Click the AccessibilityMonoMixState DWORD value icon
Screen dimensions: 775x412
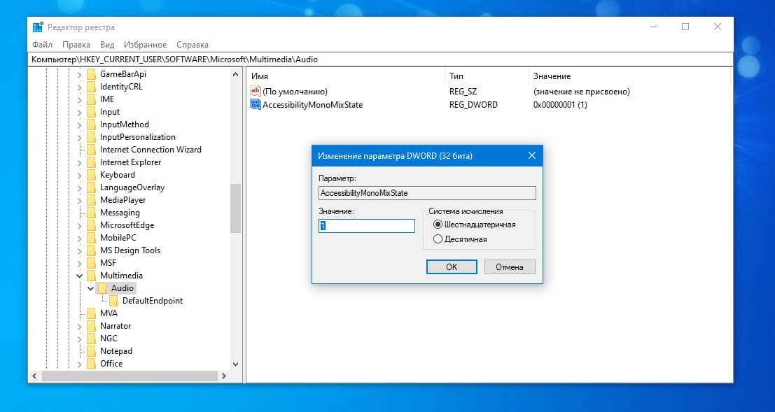tap(255, 105)
